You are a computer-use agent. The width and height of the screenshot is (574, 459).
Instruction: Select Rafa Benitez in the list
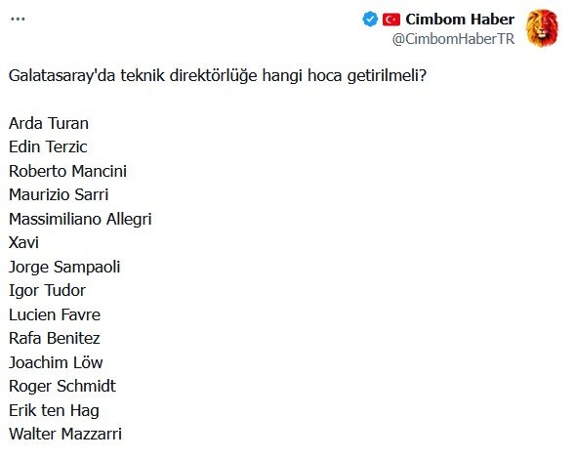55,338
